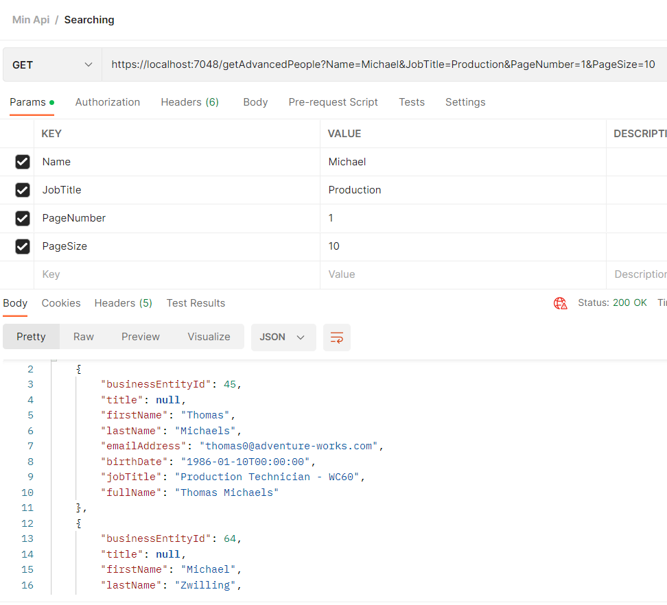The image size is (667, 605).
Task: Click the empty Description placeholder field
Action: 637,274
